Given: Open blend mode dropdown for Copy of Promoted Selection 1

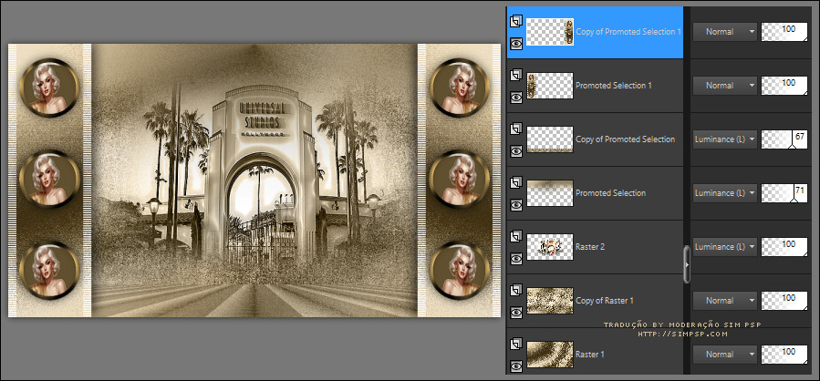Looking at the screenshot, I should 725,32.
